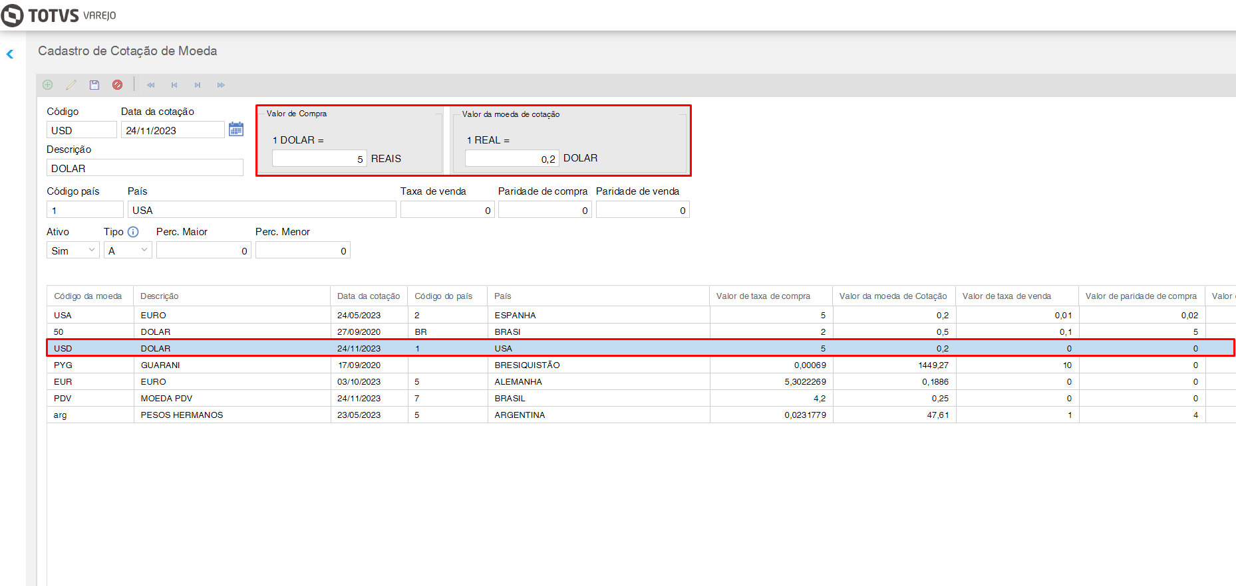
Task: Click the Descrição field containing DOLAR
Action: (x=145, y=168)
